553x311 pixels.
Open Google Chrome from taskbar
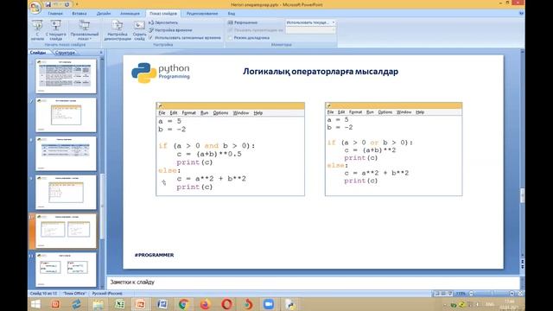click(183, 304)
